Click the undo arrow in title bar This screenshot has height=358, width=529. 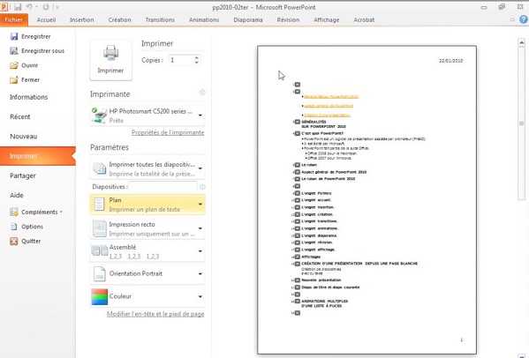[29, 7]
